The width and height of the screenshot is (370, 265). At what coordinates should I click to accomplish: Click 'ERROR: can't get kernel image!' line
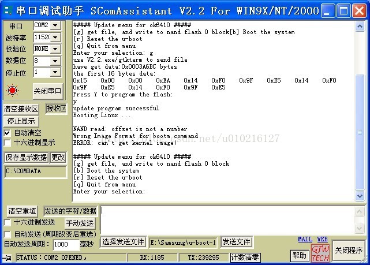(125, 143)
